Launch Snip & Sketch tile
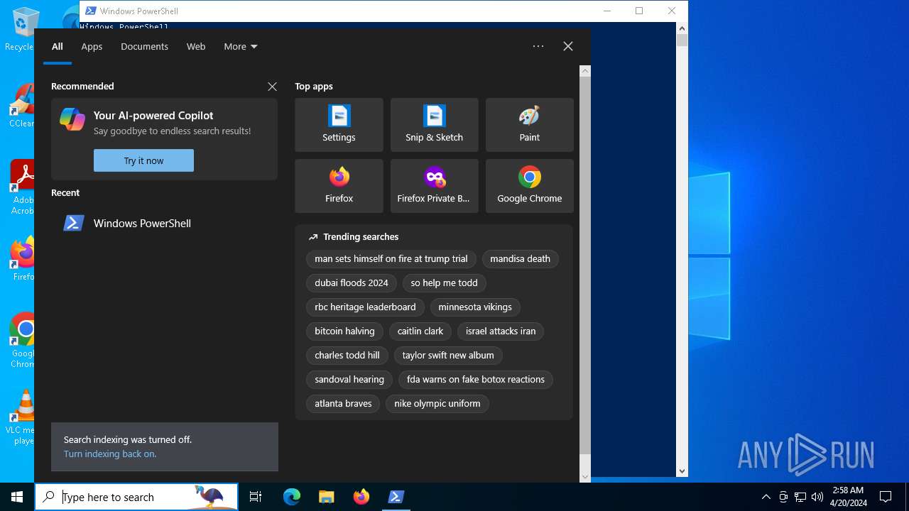Viewport: 909px width, 511px height. pos(434,125)
